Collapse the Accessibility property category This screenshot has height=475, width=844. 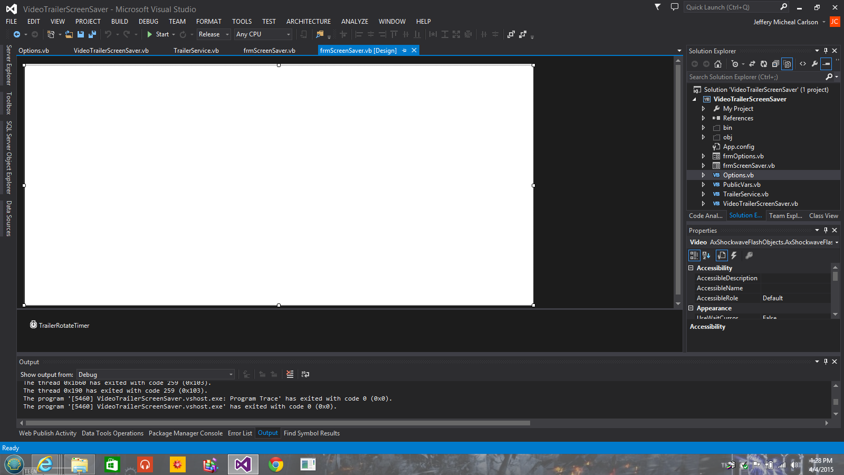pos(691,268)
